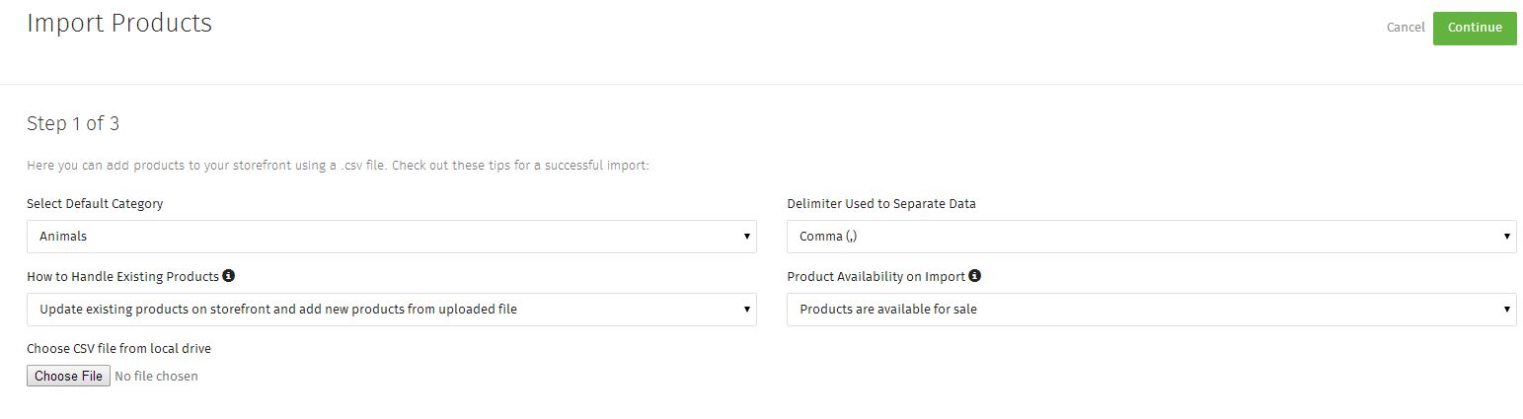The image size is (1523, 419).
Task: Click the green Continue button
Action: [1474, 28]
